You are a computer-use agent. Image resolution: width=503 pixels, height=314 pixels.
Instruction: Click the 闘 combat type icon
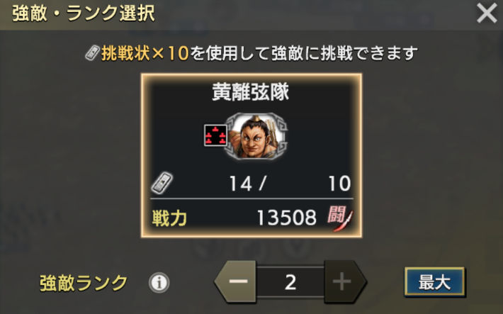(340, 218)
